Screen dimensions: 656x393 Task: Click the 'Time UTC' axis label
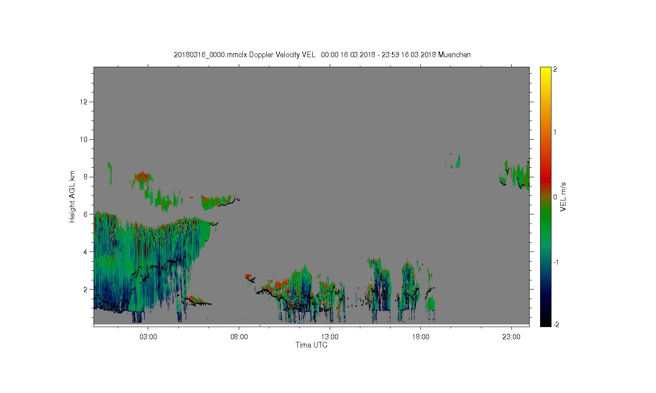click(311, 345)
